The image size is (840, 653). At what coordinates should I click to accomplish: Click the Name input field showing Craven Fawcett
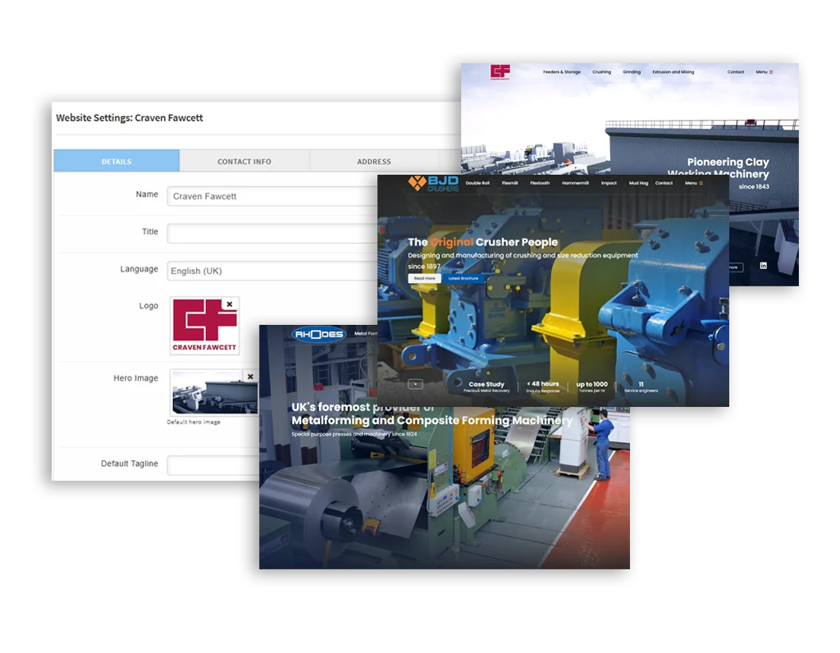point(271,196)
